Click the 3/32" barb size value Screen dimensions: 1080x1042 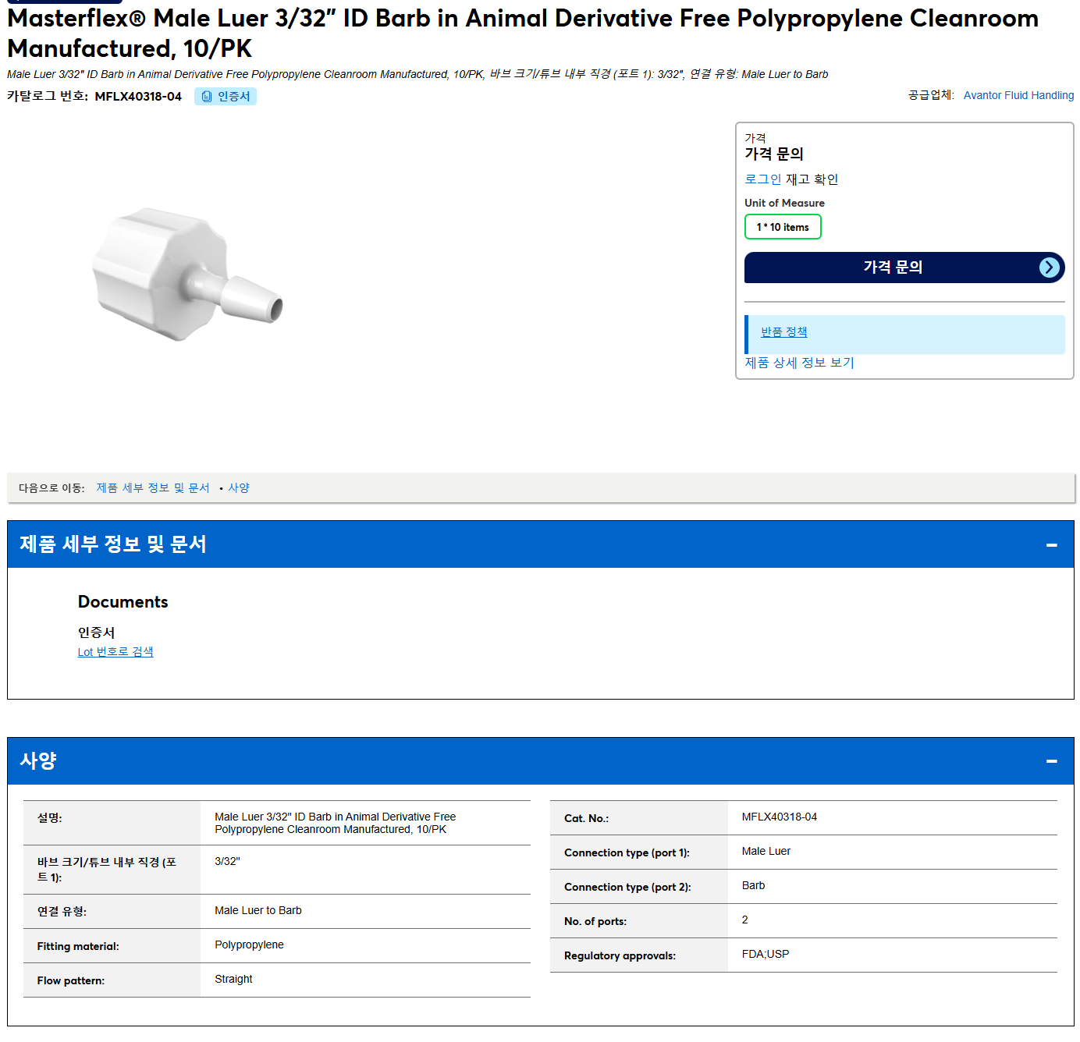point(227,861)
